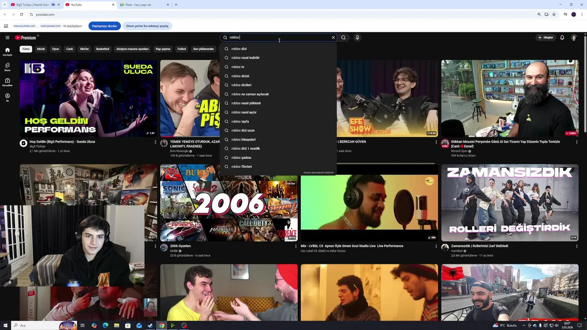Open more options for Dükkan Mesaisi video
The height and width of the screenshot is (330, 587).
[577, 142]
